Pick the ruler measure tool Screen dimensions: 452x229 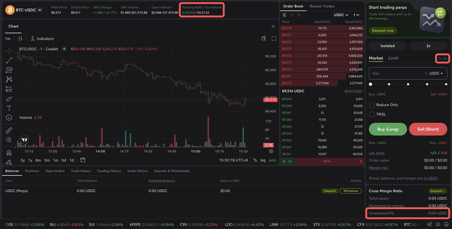pos(9,131)
